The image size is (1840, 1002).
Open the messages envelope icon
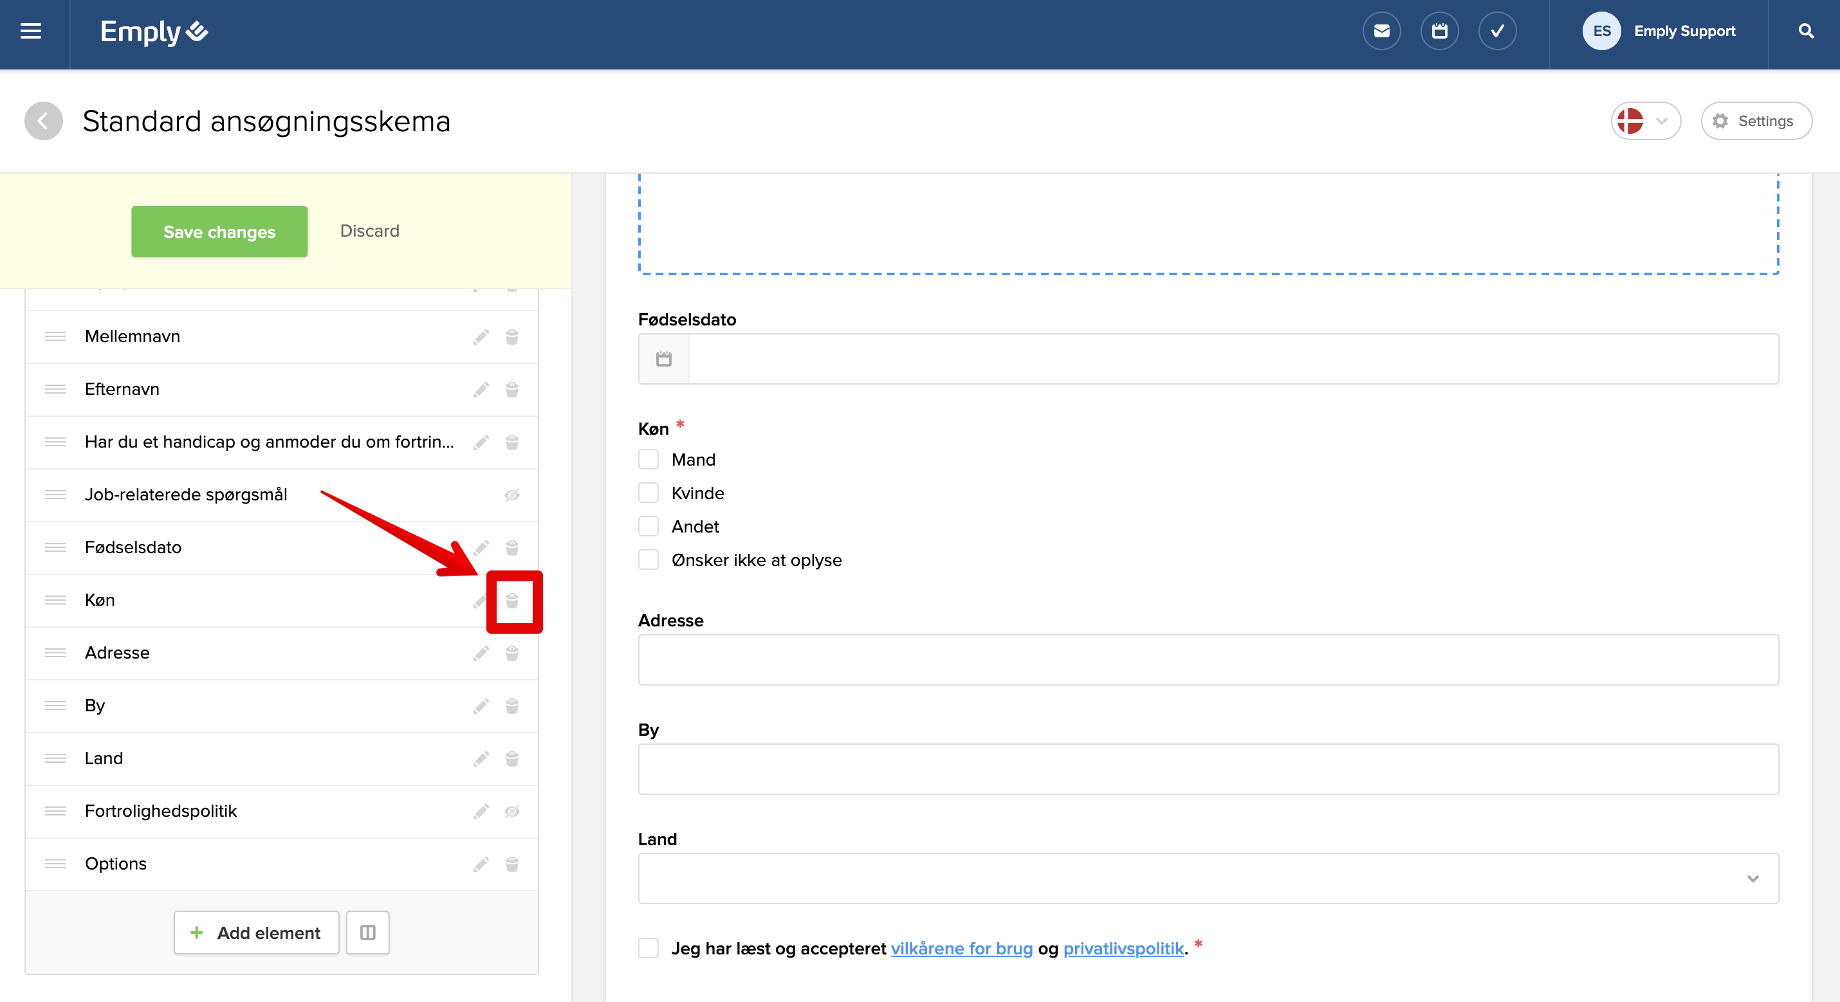[1381, 32]
